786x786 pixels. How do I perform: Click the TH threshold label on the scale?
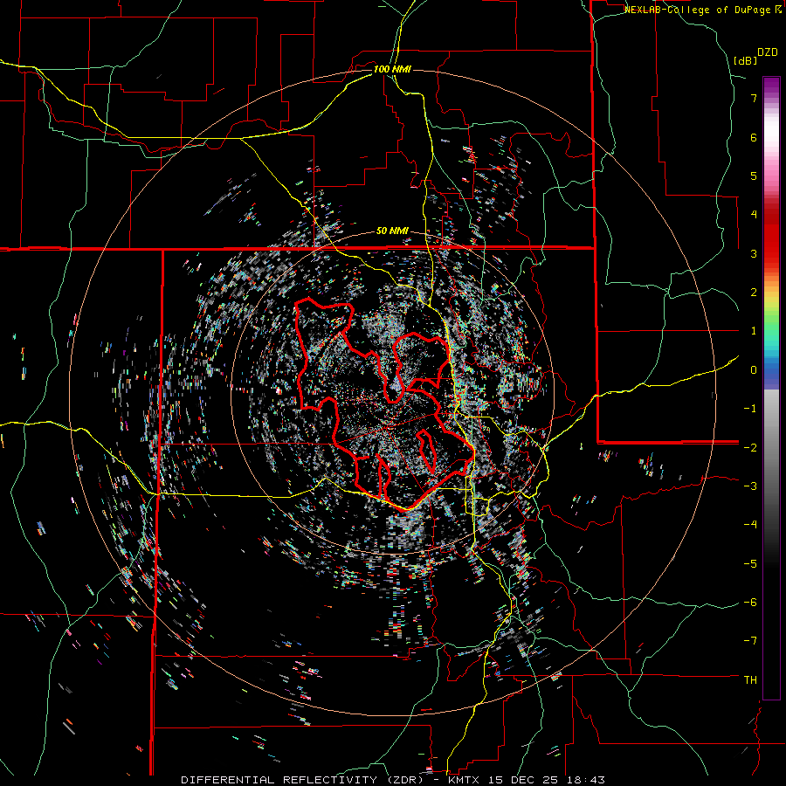click(750, 680)
